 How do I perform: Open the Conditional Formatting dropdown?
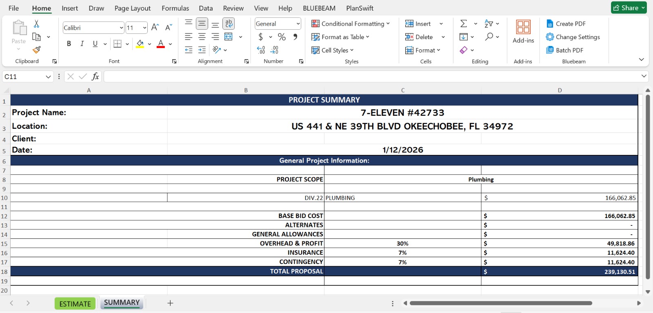click(351, 24)
